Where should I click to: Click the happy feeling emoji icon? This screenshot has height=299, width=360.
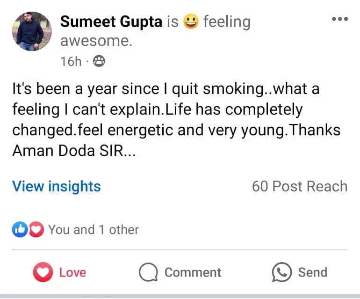pos(190,22)
